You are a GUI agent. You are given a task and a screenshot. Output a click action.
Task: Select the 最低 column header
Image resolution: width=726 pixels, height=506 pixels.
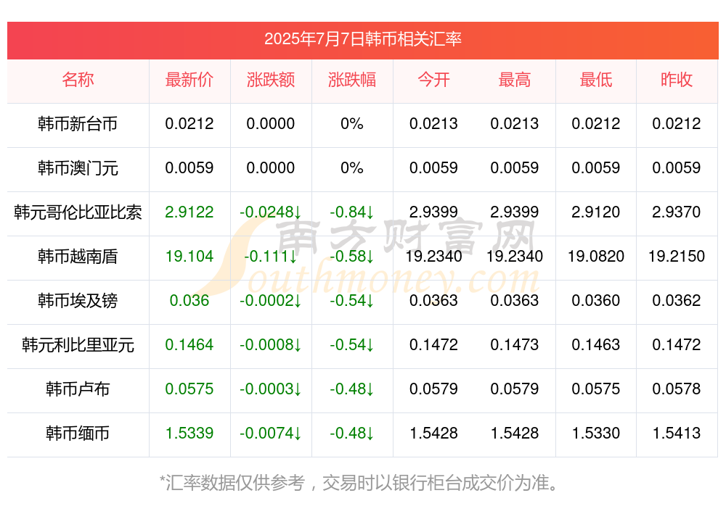(596, 80)
